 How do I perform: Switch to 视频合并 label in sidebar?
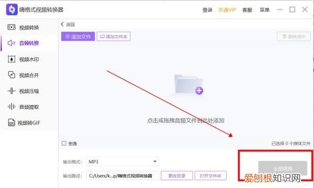click(x=29, y=75)
